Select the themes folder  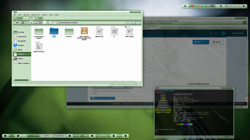[x=69, y=32]
